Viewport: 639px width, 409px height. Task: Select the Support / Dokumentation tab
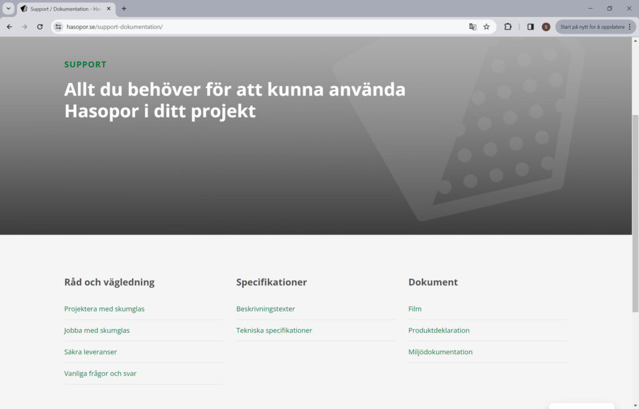(65, 9)
